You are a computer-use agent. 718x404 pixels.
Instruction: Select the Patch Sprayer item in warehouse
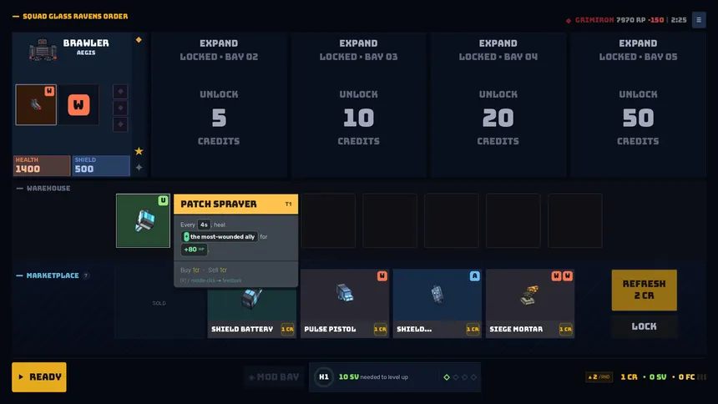(x=143, y=220)
